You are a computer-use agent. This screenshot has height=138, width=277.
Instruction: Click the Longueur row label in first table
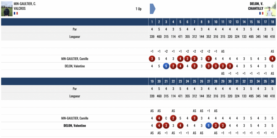[x=74, y=37]
